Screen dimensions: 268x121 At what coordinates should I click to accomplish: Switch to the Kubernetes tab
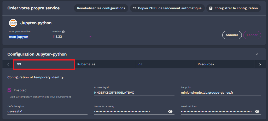(x=86, y=64)
